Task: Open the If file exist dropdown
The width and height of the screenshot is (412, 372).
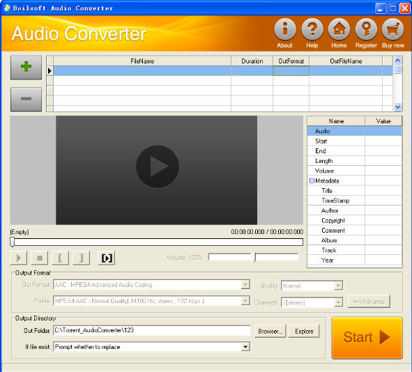Action: click(245, 347)
